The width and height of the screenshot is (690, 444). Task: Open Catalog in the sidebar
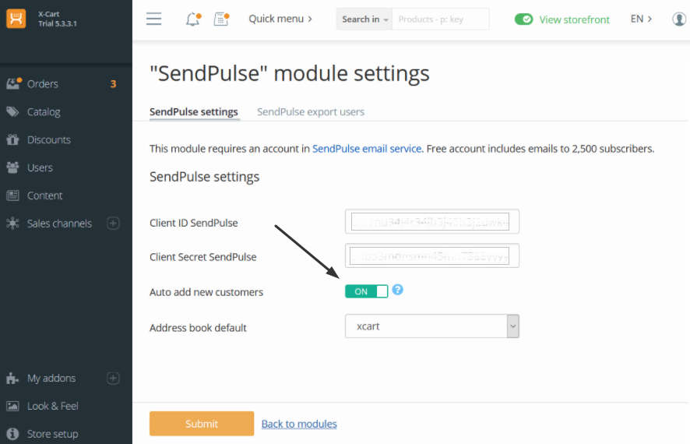click(x=44, y=112)
